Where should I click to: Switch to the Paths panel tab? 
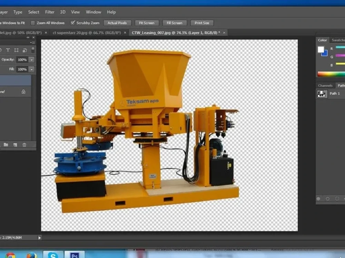(x=341, y=86)
